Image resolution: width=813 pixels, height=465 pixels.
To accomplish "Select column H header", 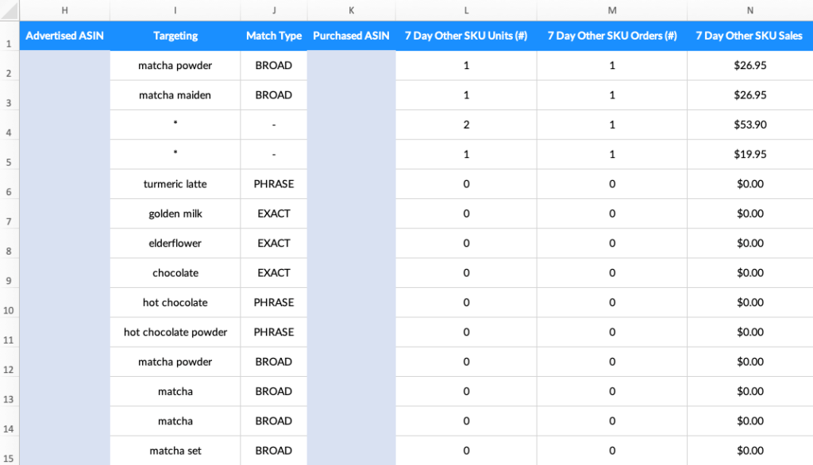I will click(x=64, y=10).
